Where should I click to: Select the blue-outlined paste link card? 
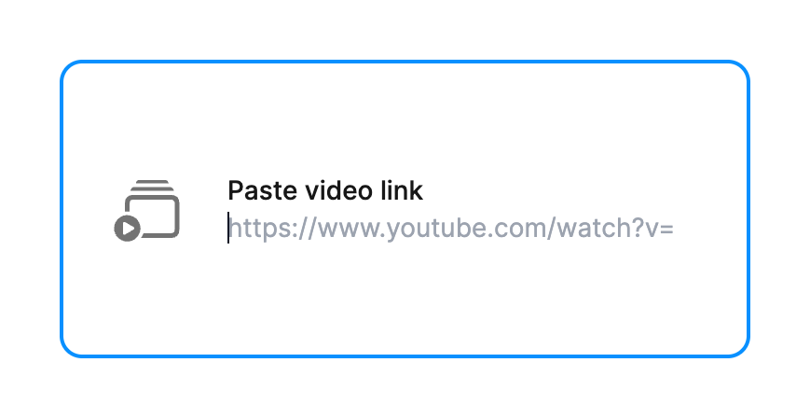[x=405, y=209]
